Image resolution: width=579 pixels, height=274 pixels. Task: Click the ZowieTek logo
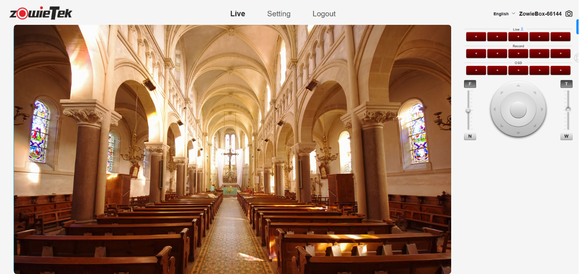41,14
